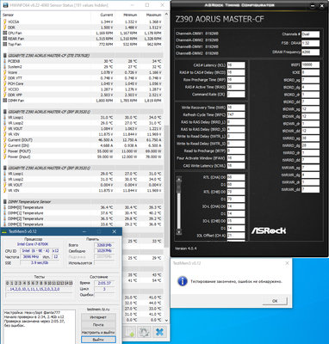Click the blue info icon in dialog
Viewport: 329px width, 344px height.
click(183, 281)
